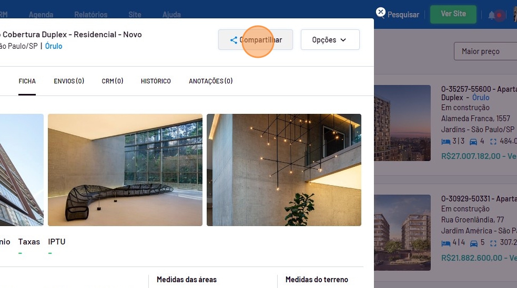This screenshot has width=517, height=288.
Task: Click car icon on Alameda Franca listing
Action: tap(473, 141)
